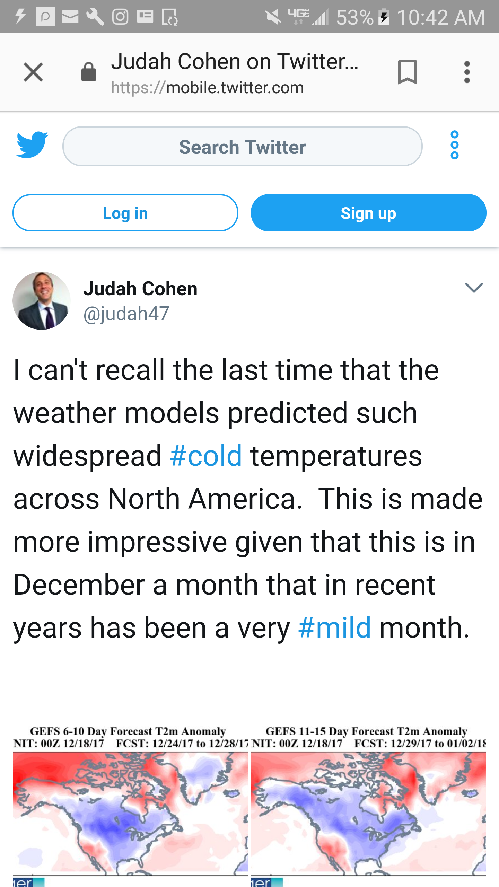The image size is (499, 887).
Task: Open Judah Cohen's profile picture
Action: coord(42,301)
